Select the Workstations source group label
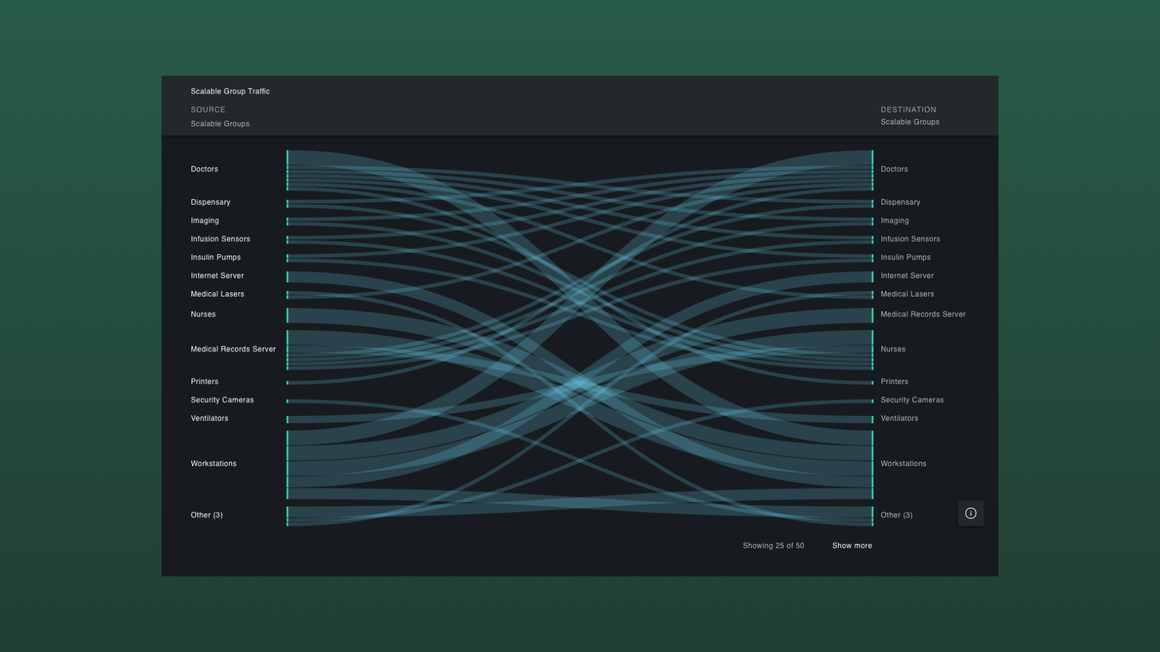 tap(213, 464)
